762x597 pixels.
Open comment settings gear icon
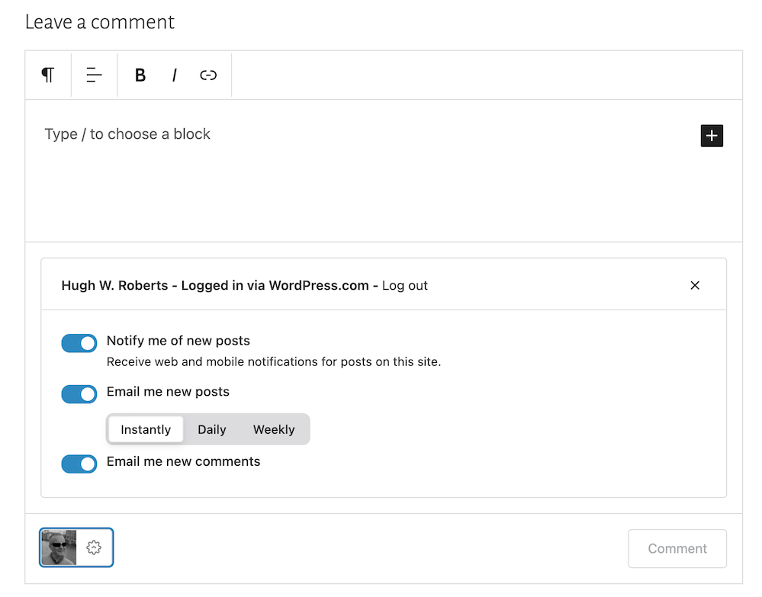[94, 547]
